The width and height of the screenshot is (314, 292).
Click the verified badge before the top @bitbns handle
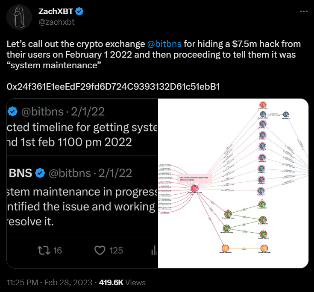(x=13, y=111)
